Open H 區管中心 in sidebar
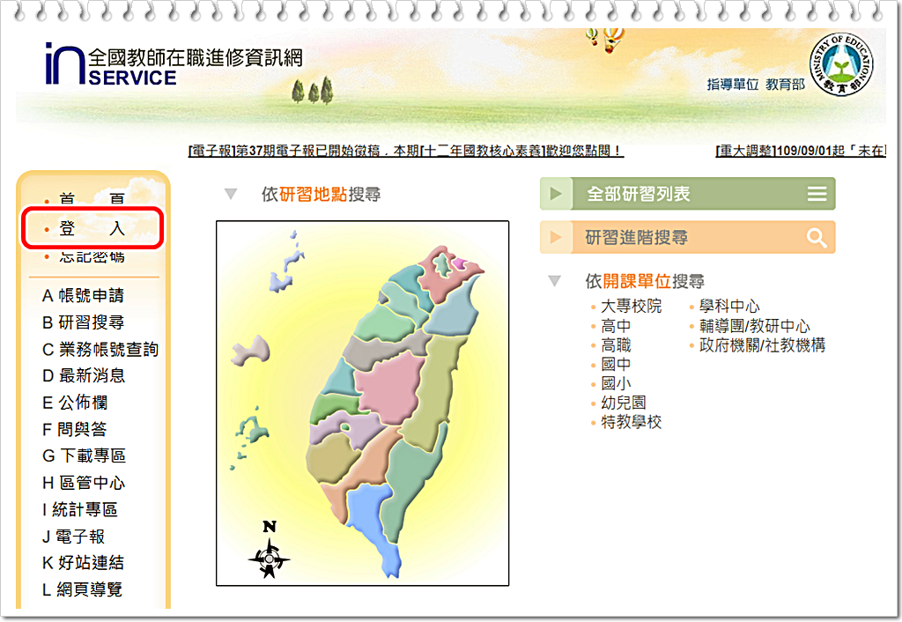This screenshot has width=902, height=622. point(84,482)
